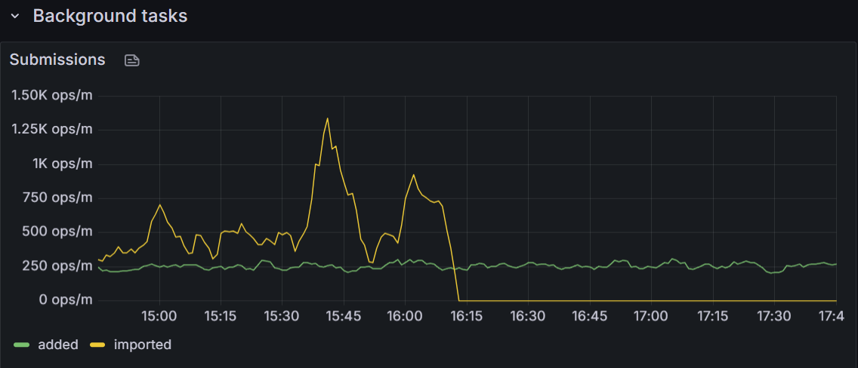
Task: Click the imported line's highest peak near 15:40
Action: click(327, 118)
